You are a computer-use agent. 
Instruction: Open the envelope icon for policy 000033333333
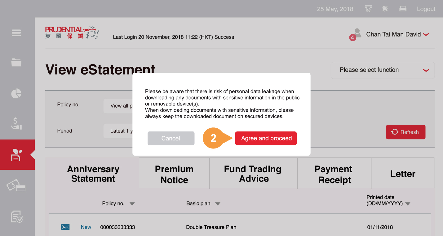point(65,227)
